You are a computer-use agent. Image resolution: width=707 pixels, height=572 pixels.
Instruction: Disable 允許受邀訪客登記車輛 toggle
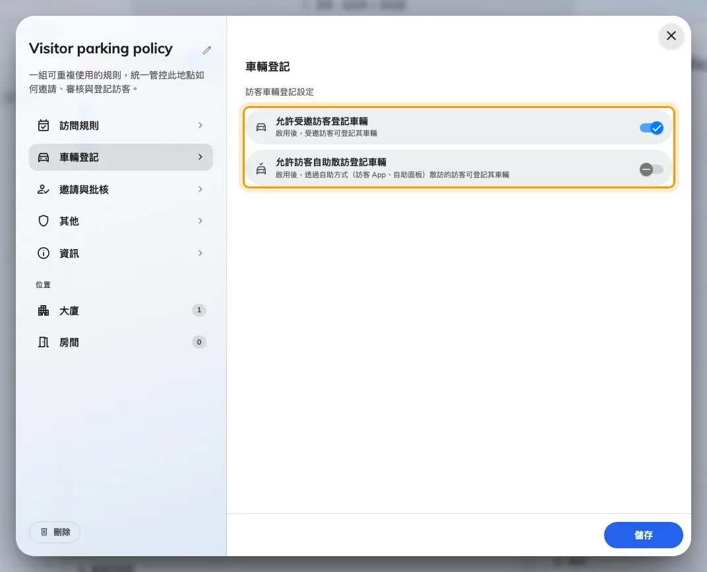[x=652, y=128]
